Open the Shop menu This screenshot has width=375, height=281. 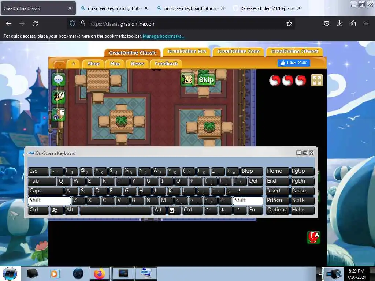tap(93, 64)
